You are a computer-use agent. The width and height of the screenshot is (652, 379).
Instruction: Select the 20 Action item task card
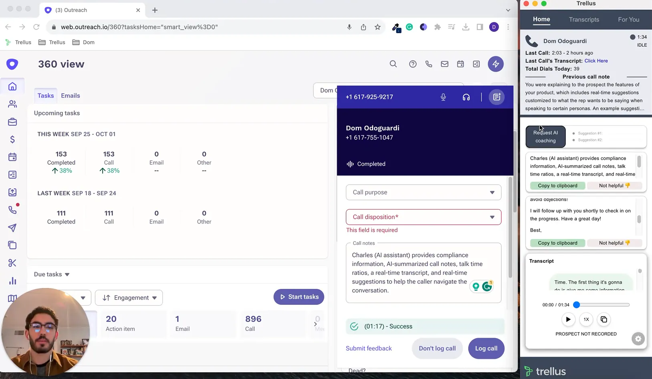pyautogui.click(x=133, y=324)
